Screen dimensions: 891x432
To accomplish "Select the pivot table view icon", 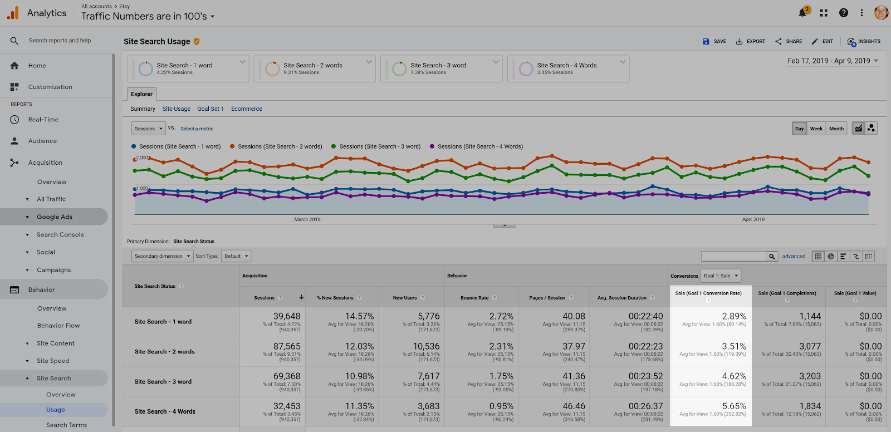I will [x=868, y=256].
